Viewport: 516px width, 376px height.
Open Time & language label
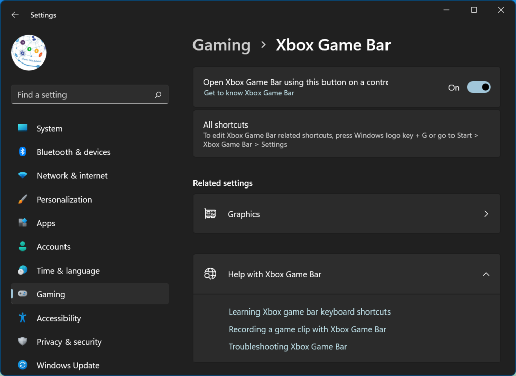click(x=68, y=271)
